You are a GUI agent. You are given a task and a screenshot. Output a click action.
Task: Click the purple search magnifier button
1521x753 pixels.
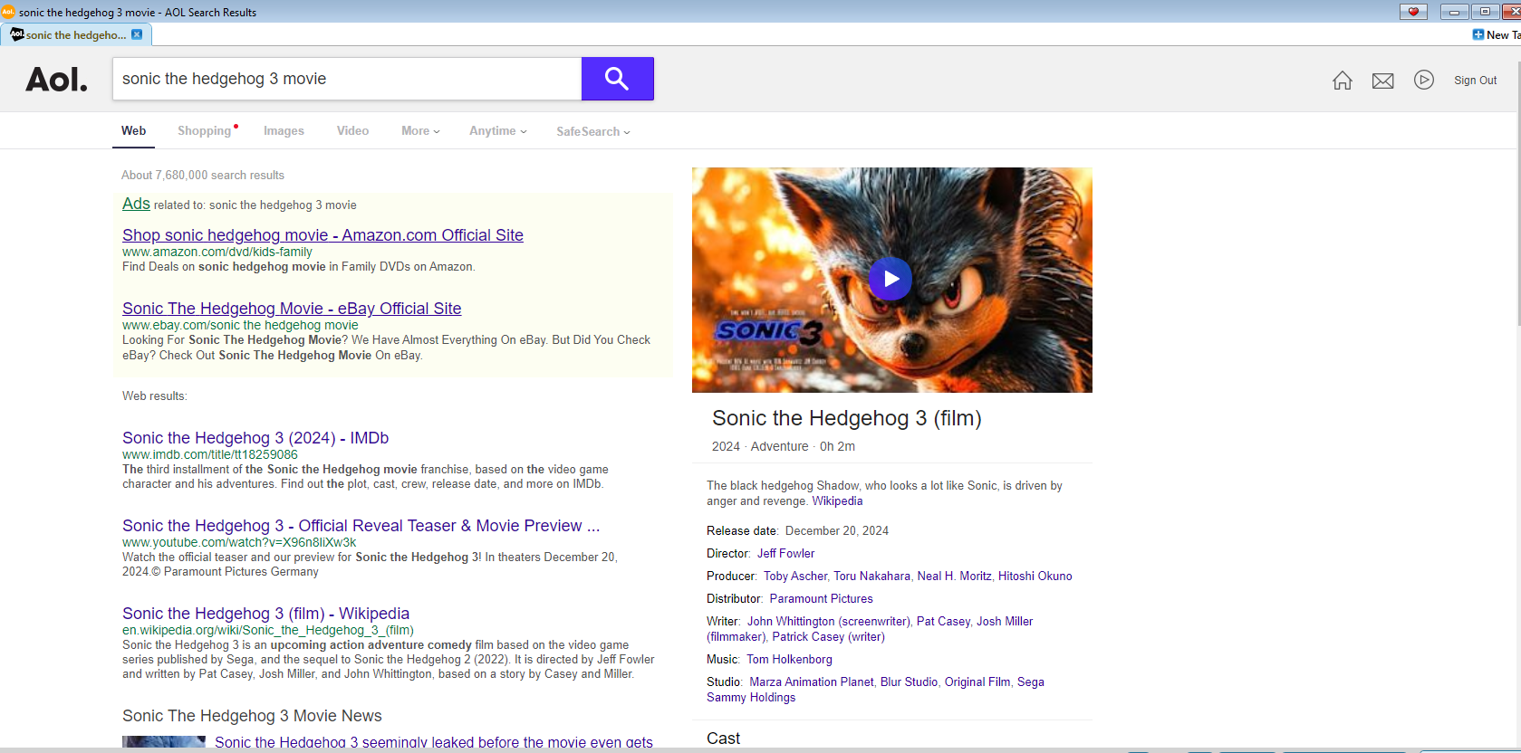[617, 79]
